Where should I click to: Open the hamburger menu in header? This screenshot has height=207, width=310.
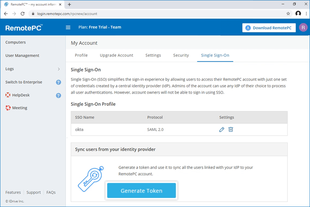coord(68,28)
